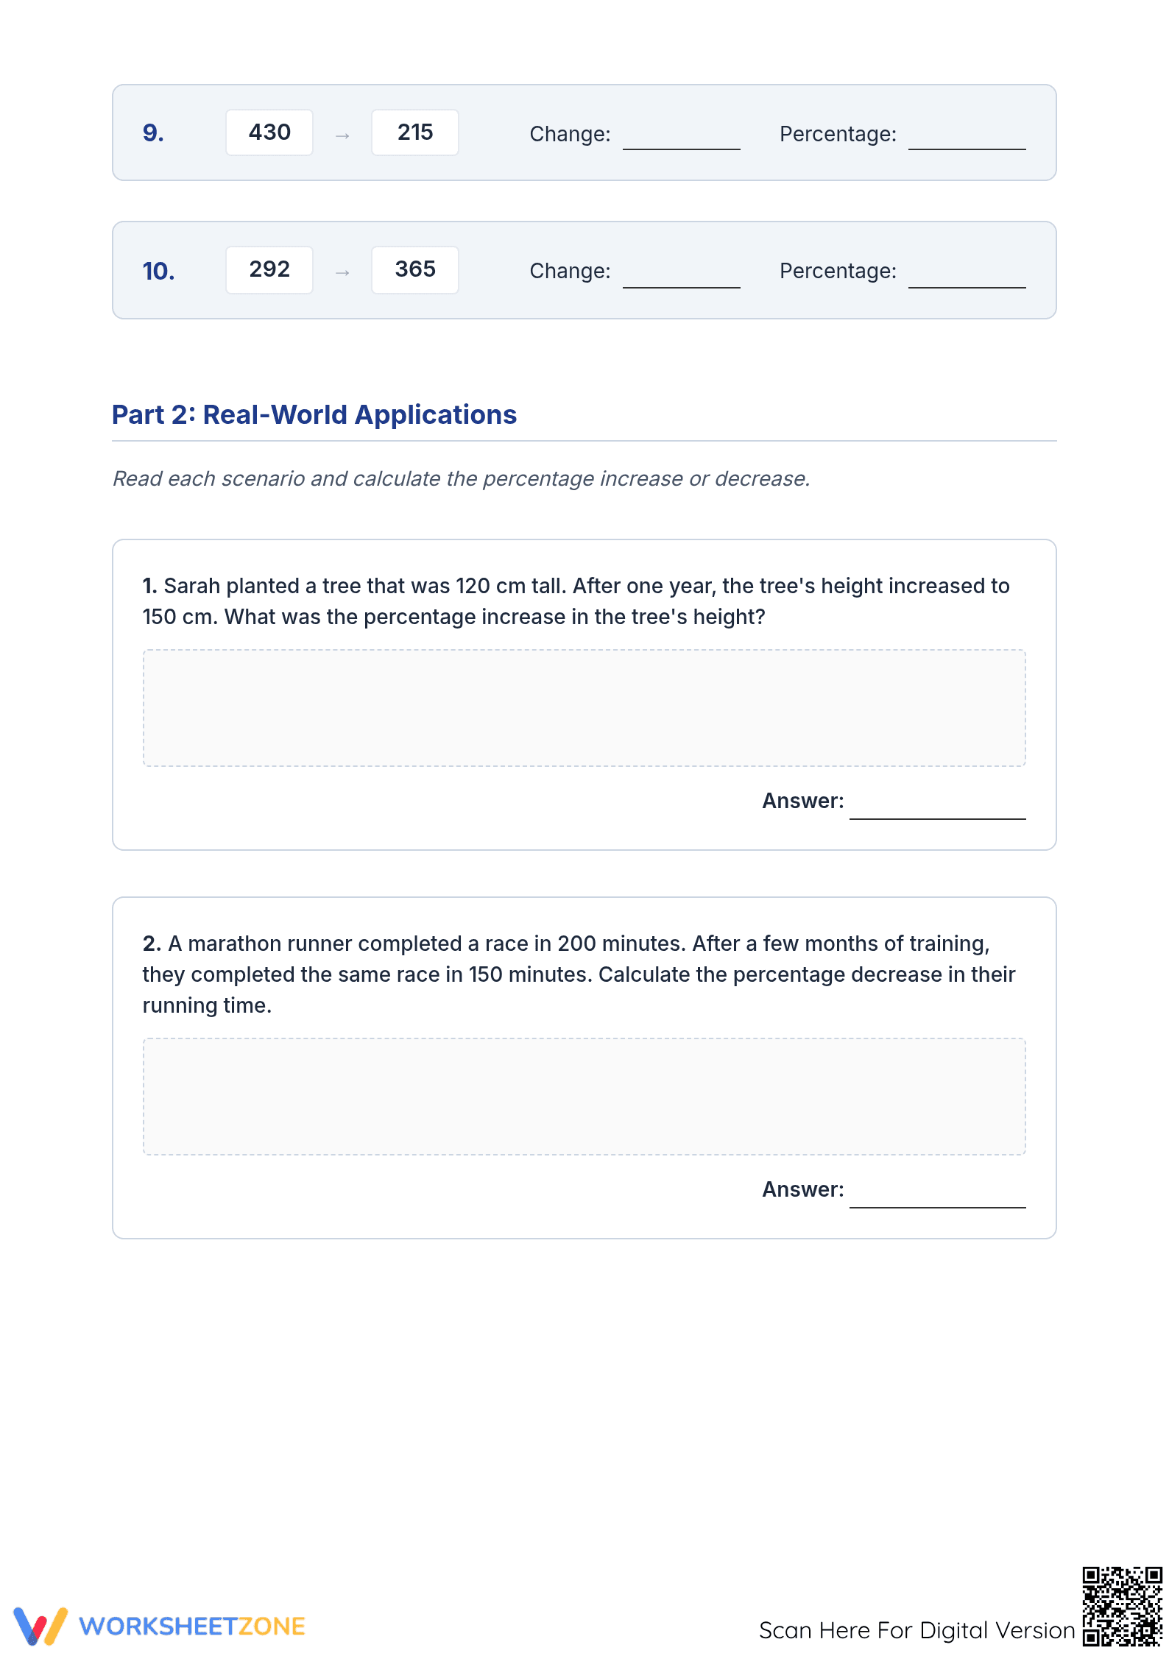Click the value box showing 430
Screen dimensions: 1169x1653
point(269,132)
